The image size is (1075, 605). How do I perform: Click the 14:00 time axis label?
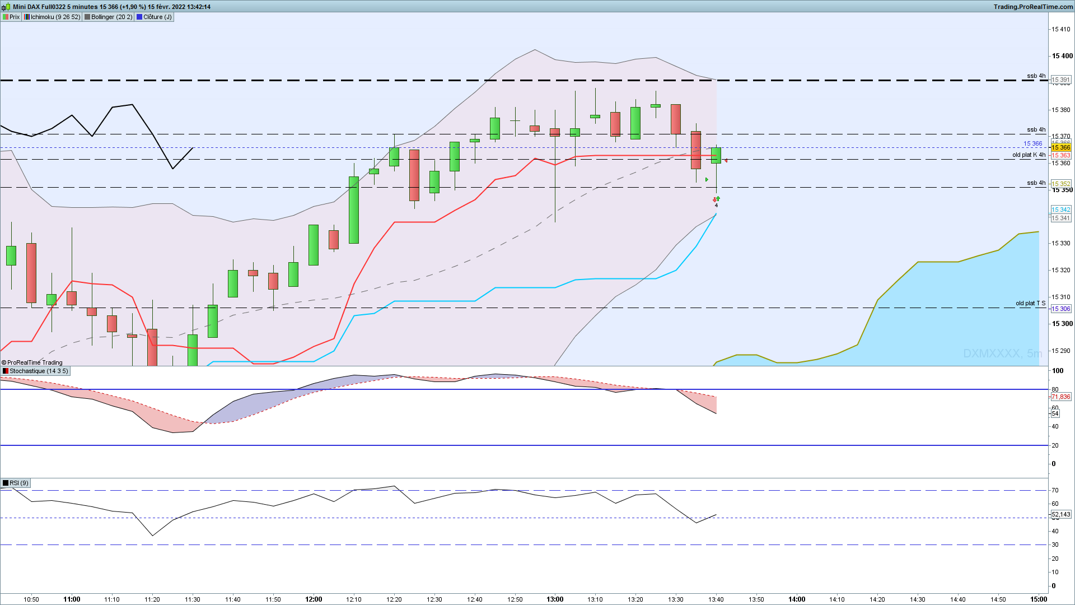coord(797,599)
